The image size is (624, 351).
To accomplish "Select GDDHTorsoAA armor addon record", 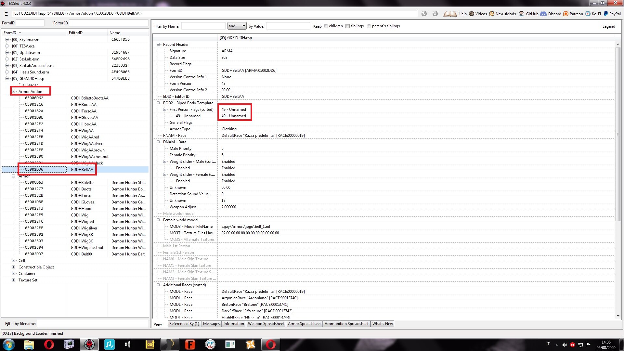I will point(84,111).
